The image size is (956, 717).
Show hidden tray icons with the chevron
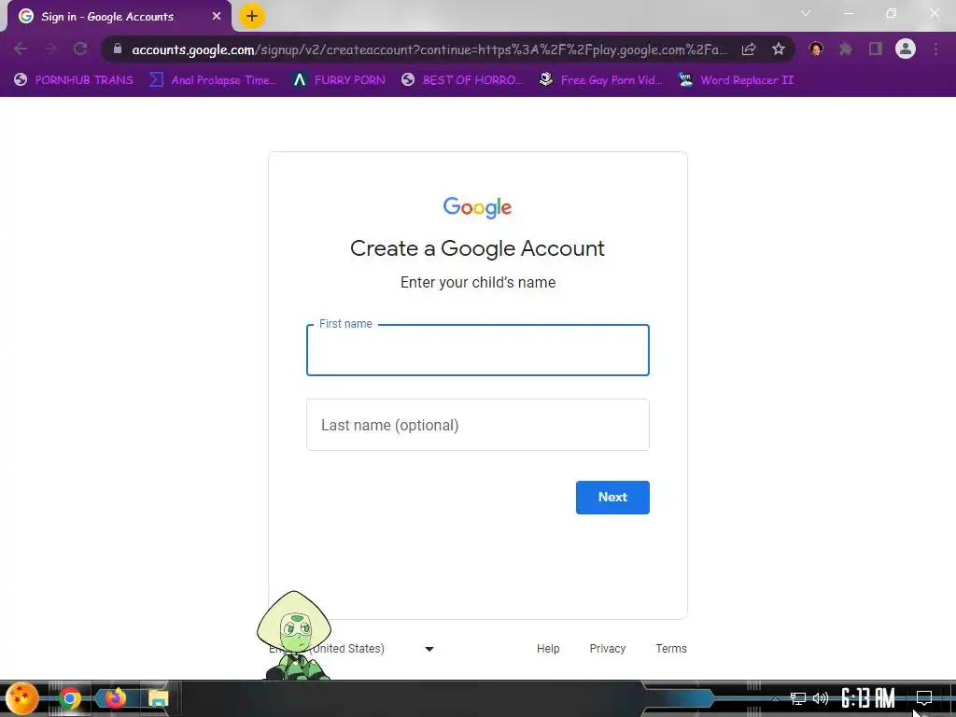[774, 699]
